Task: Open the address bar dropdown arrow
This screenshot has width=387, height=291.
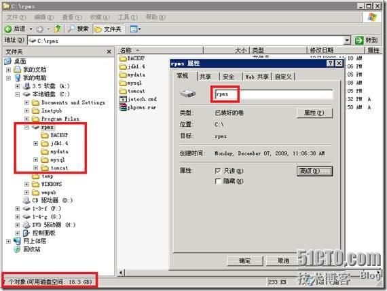Action: pyautogui.click(x=347, y=40)
